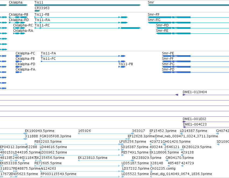Select the AI124263 alignment label
This screenshot has width=229, height=178.
[48, 169]
